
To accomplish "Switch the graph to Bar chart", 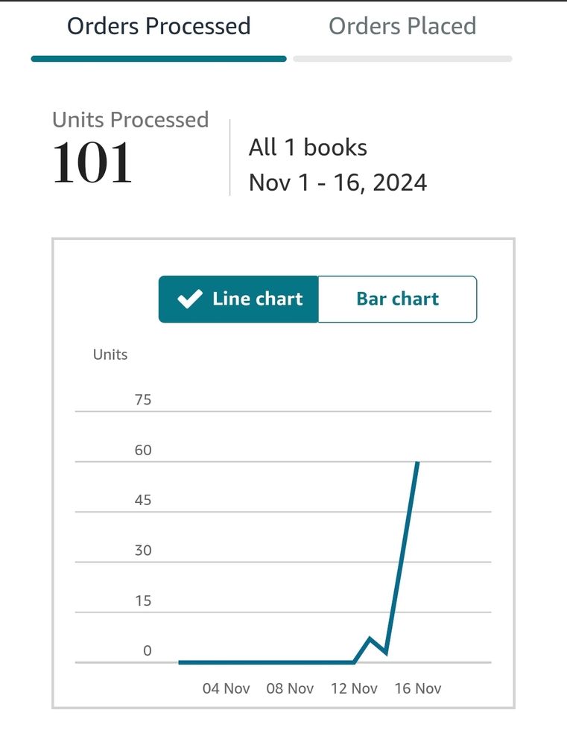I will [x=397, y=299].
